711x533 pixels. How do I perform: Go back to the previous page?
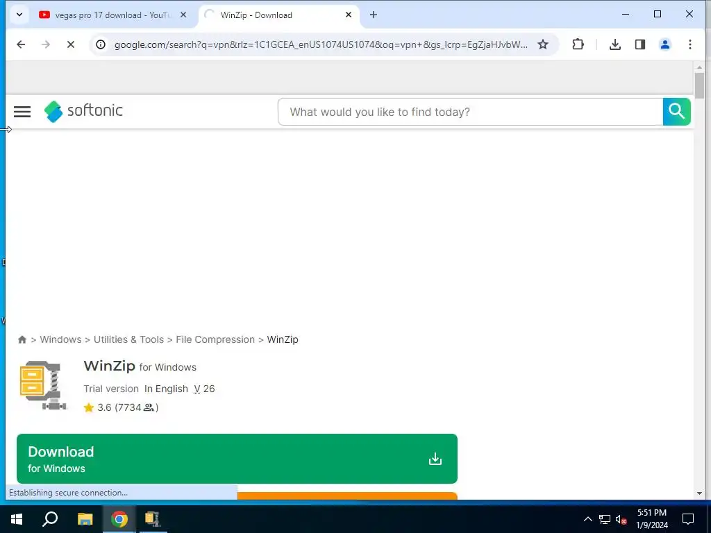tap(21, 44)
